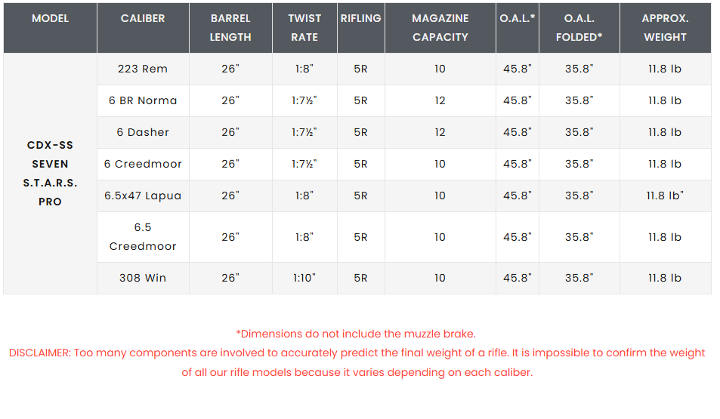The image size is (720, 419).
Task: Click the 223 Rem caliber cell
Action: click(x=143, y=69)
